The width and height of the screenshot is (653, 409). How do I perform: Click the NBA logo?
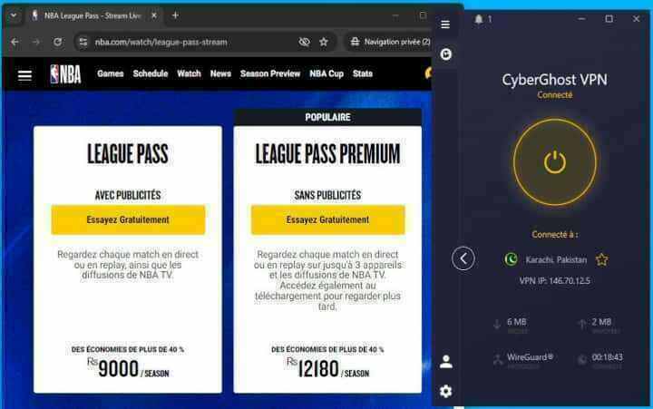click(x=65, y=74)
